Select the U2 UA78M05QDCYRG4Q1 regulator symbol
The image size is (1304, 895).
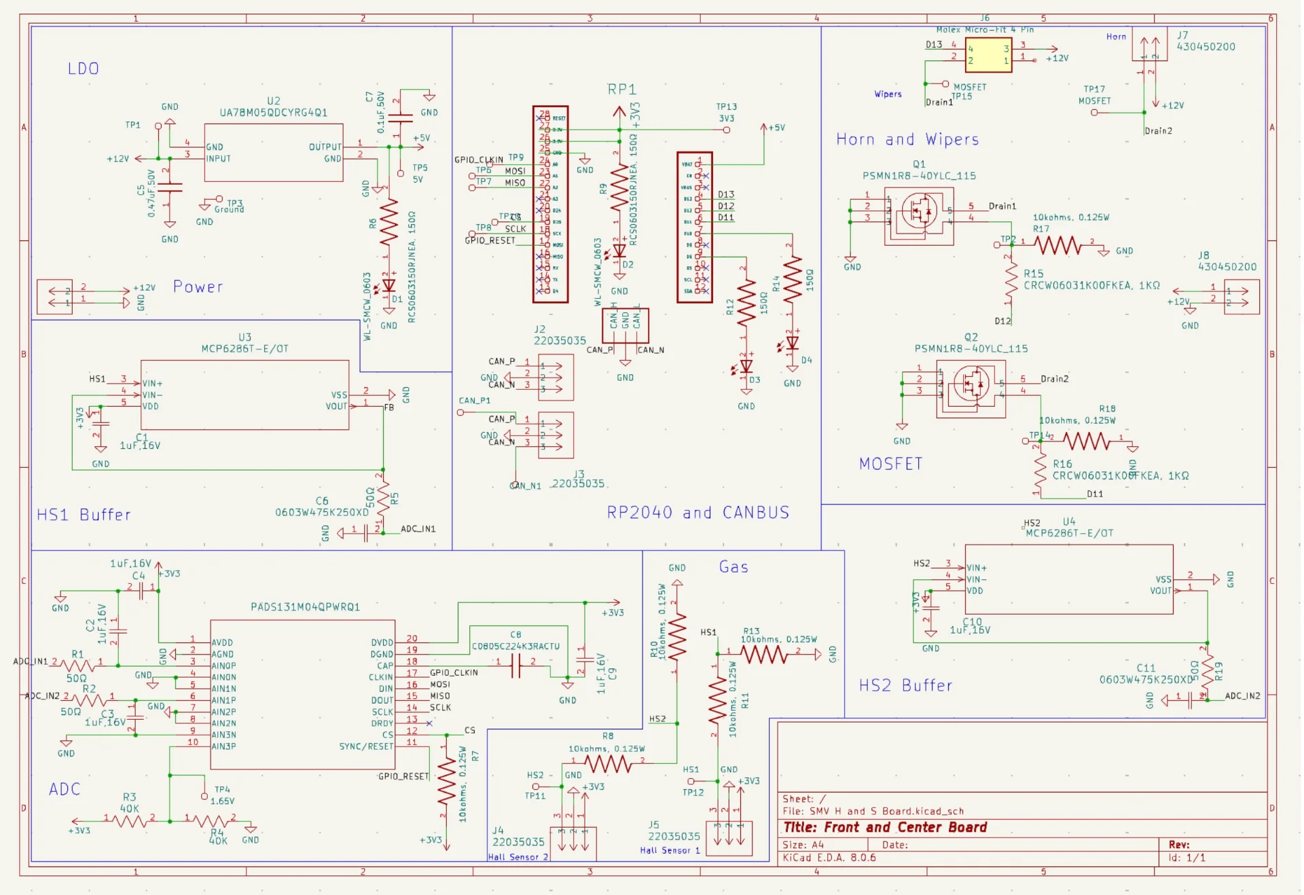tap(274, 152)
